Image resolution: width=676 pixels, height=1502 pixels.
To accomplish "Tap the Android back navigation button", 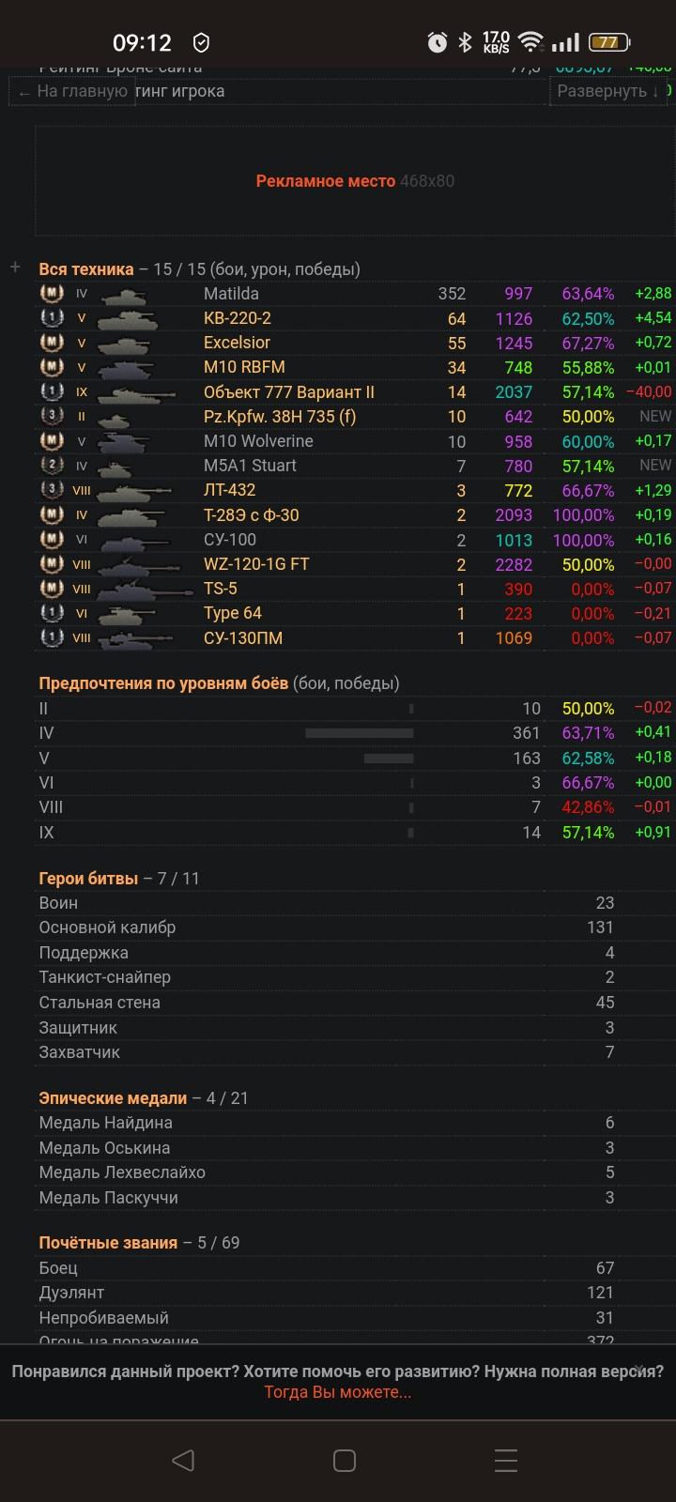I will click(183, 1460).
